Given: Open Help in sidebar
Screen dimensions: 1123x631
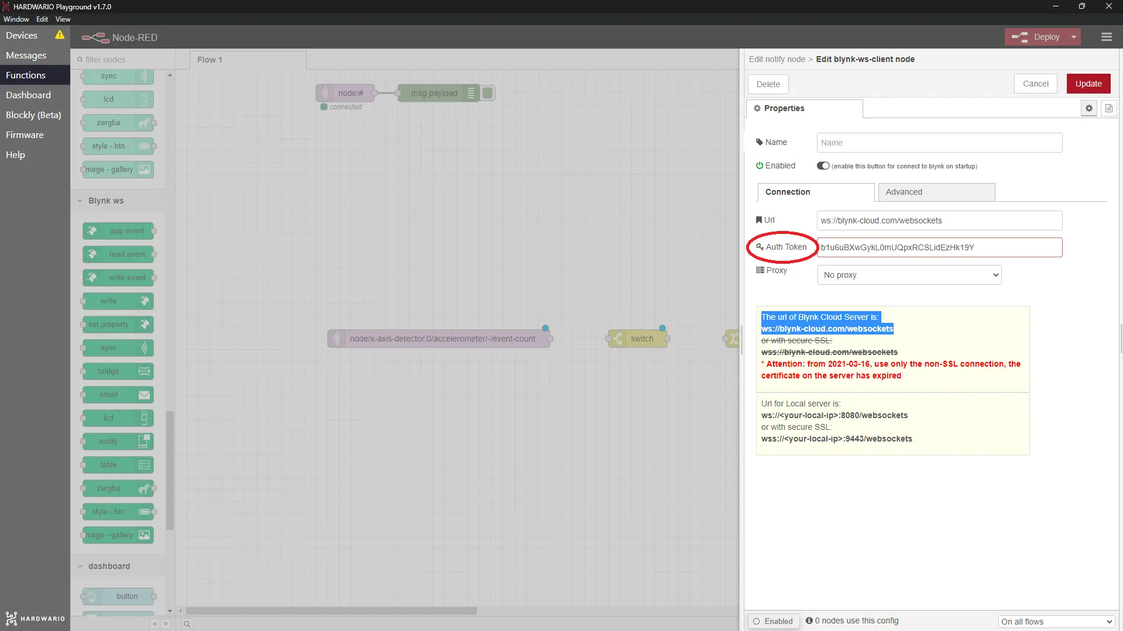Looking at the screenshot, I should [35, 155].
